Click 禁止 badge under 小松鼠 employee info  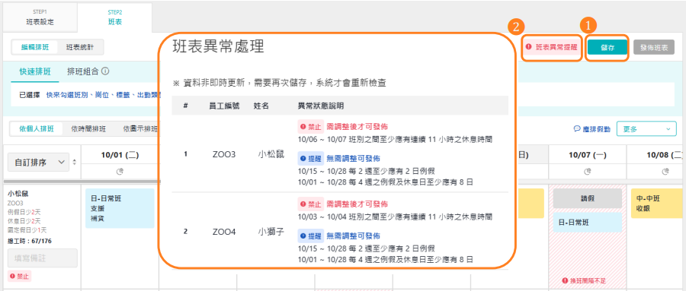coord(20,276)
